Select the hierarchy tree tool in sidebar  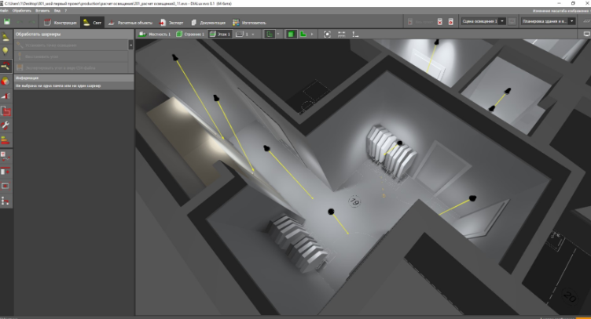click(x=6, y=201)
